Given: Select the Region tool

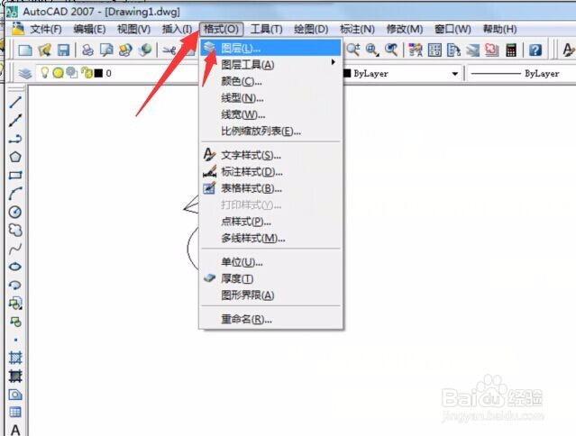Looking at the screenshot, I should (x=15, y=395).
